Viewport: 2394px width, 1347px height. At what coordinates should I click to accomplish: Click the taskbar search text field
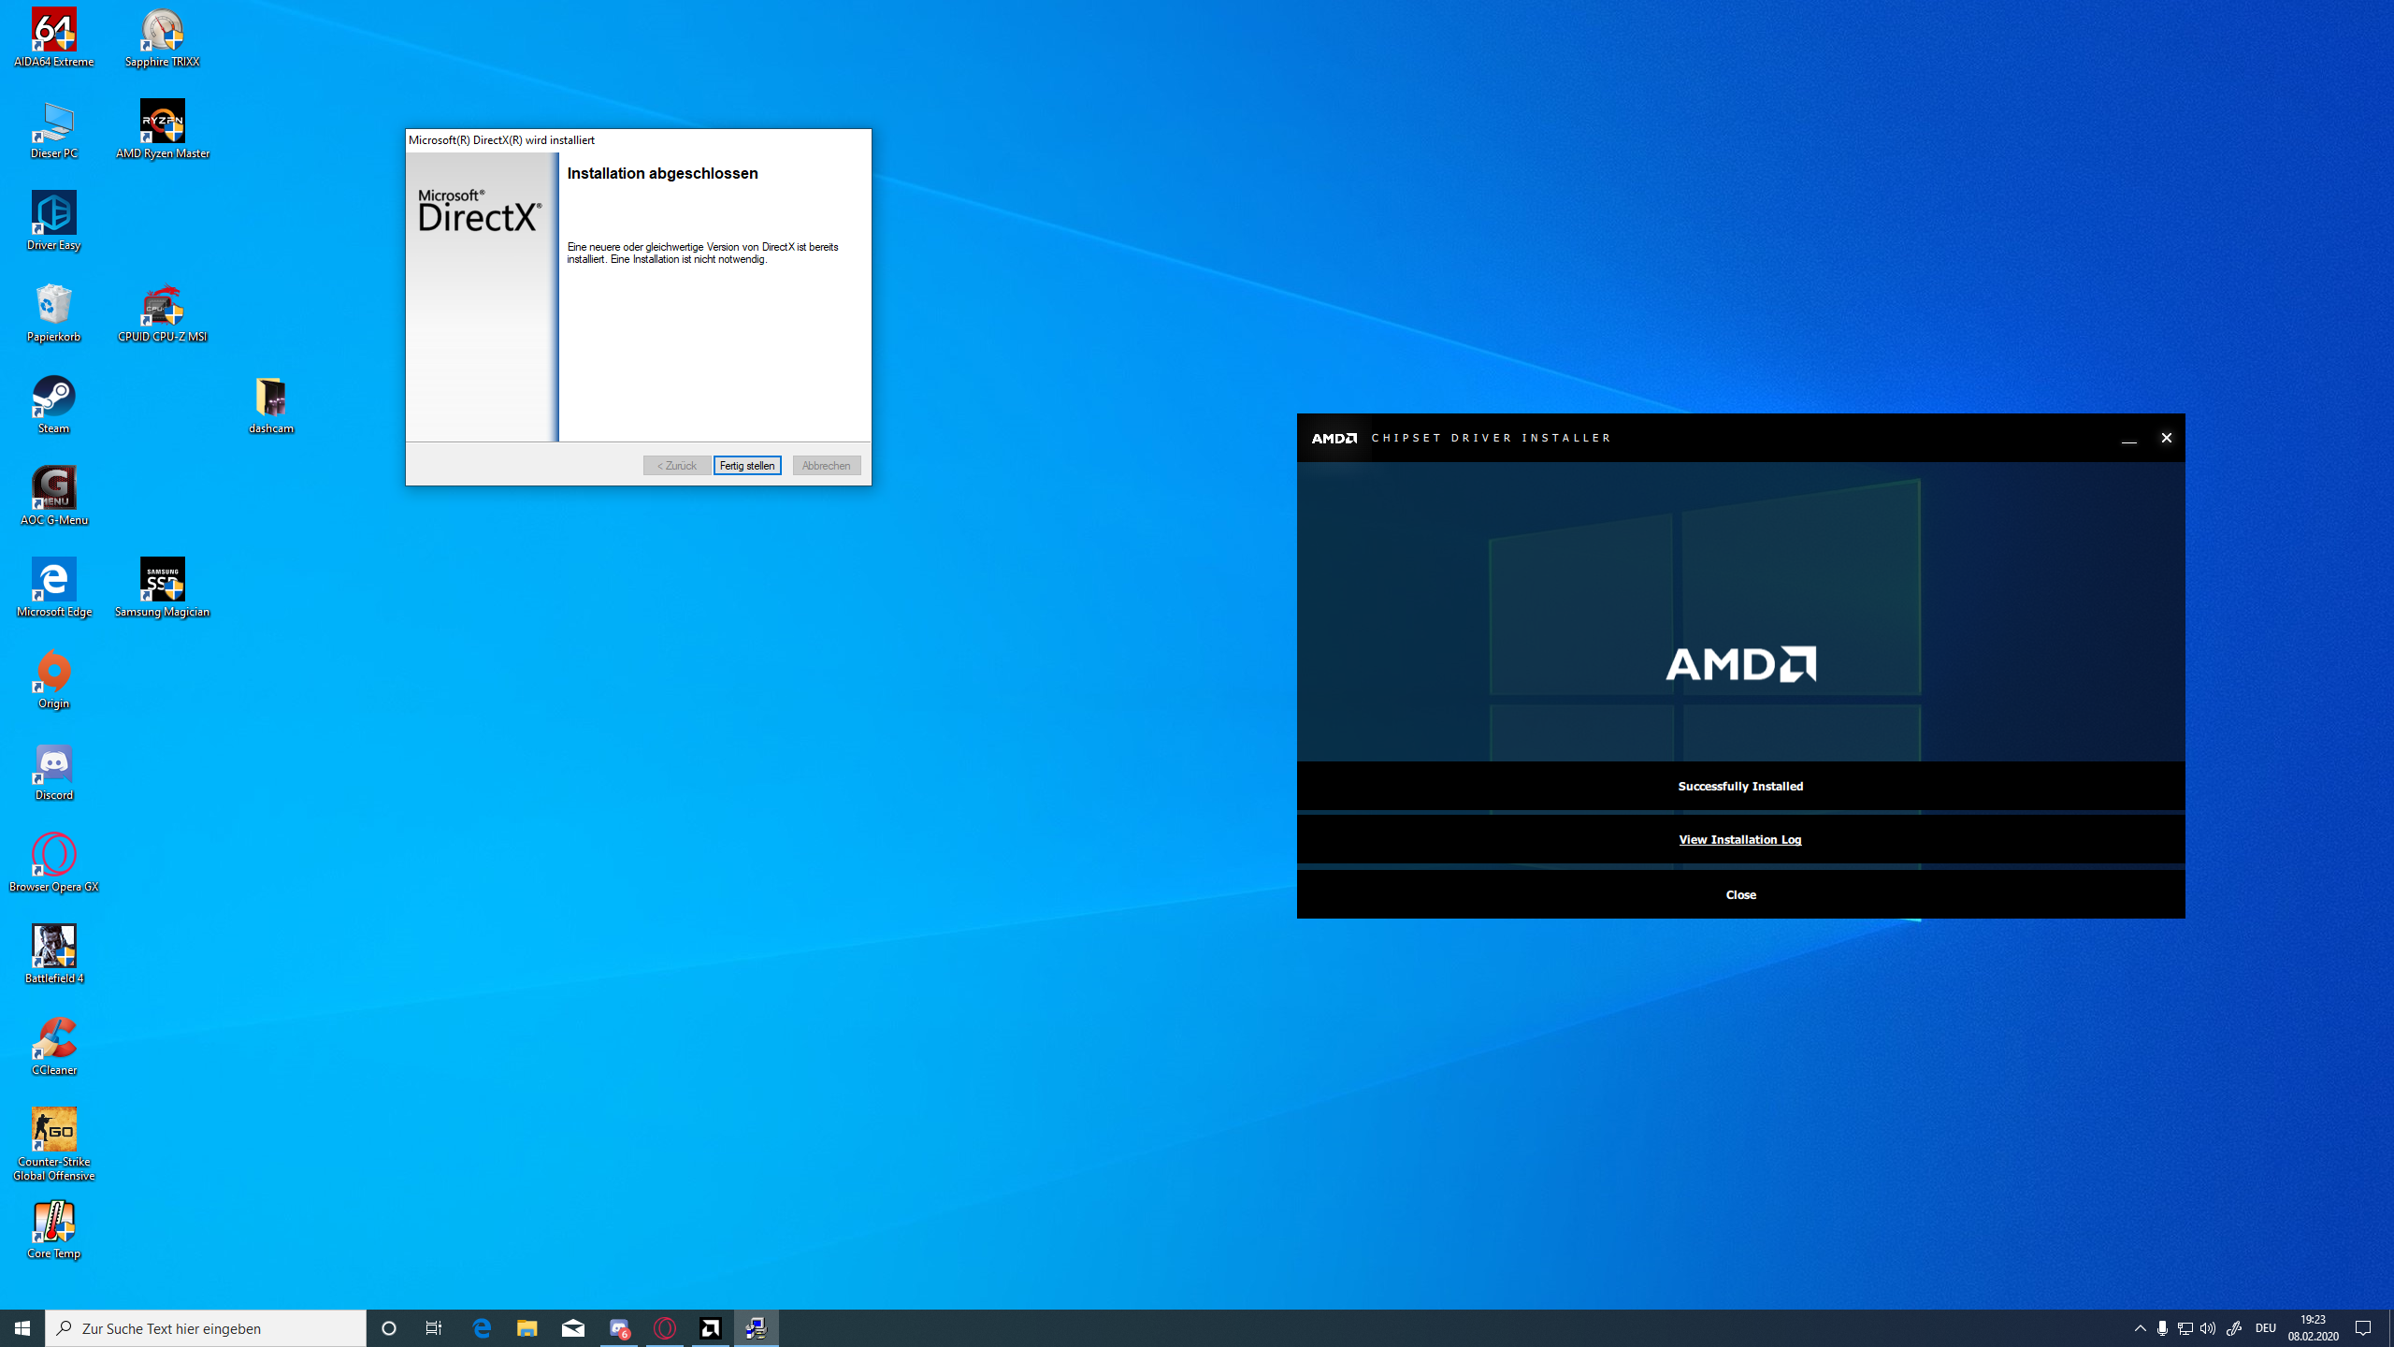tap(206, 1328)
